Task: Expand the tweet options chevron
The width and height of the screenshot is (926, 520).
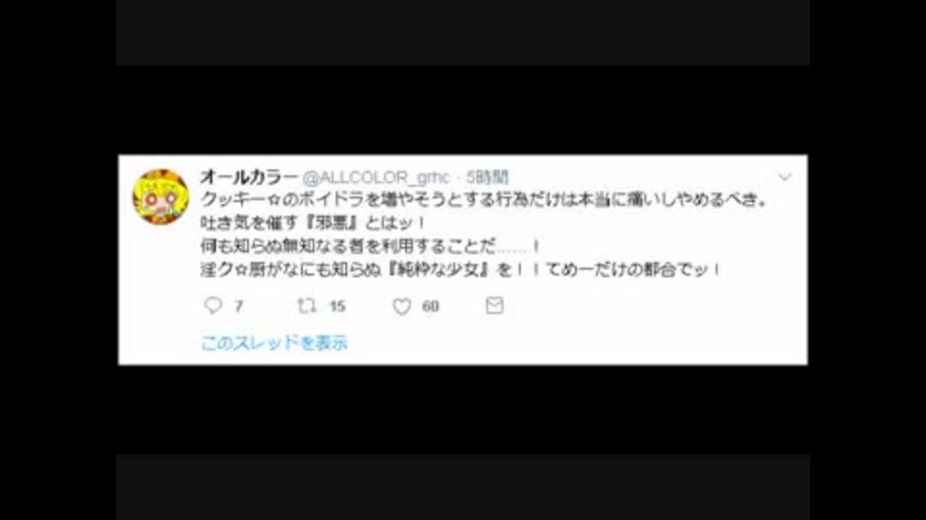Action: coord(785,177)
